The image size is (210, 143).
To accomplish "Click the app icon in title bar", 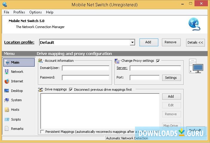I will pyautogui.click(x=5, y=4).
